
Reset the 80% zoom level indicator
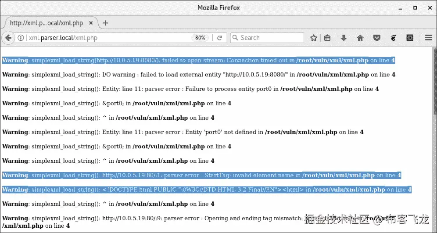coord(200,38)
